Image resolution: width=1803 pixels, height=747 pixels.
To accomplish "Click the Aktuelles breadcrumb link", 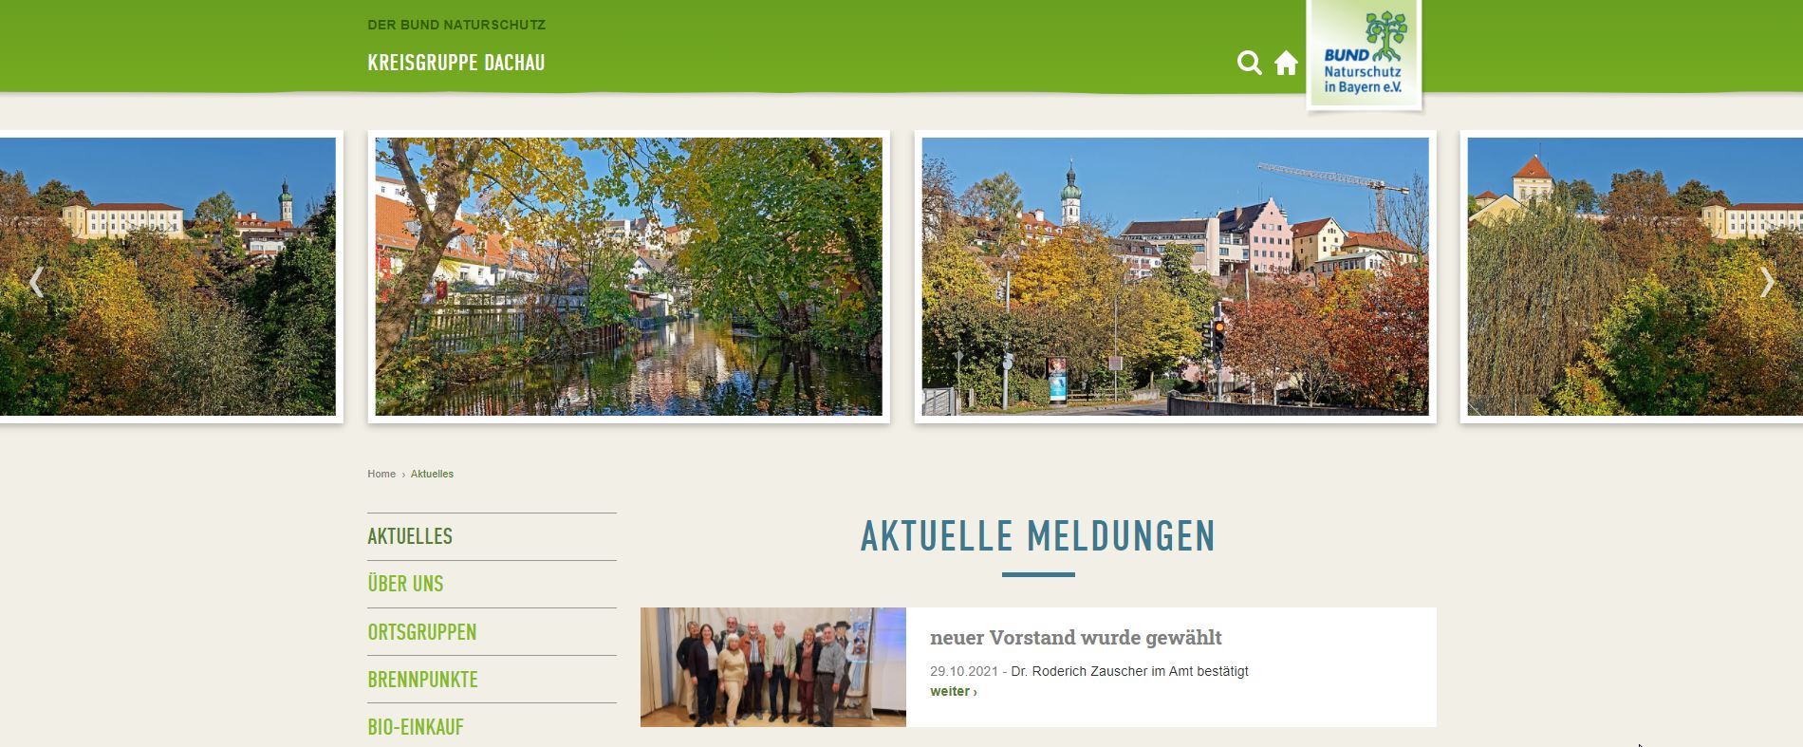I will click(x=432, y=474).
